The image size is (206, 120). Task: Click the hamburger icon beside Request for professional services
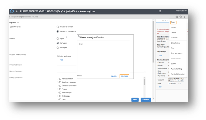pyautogui.click(x=9, y=17)
